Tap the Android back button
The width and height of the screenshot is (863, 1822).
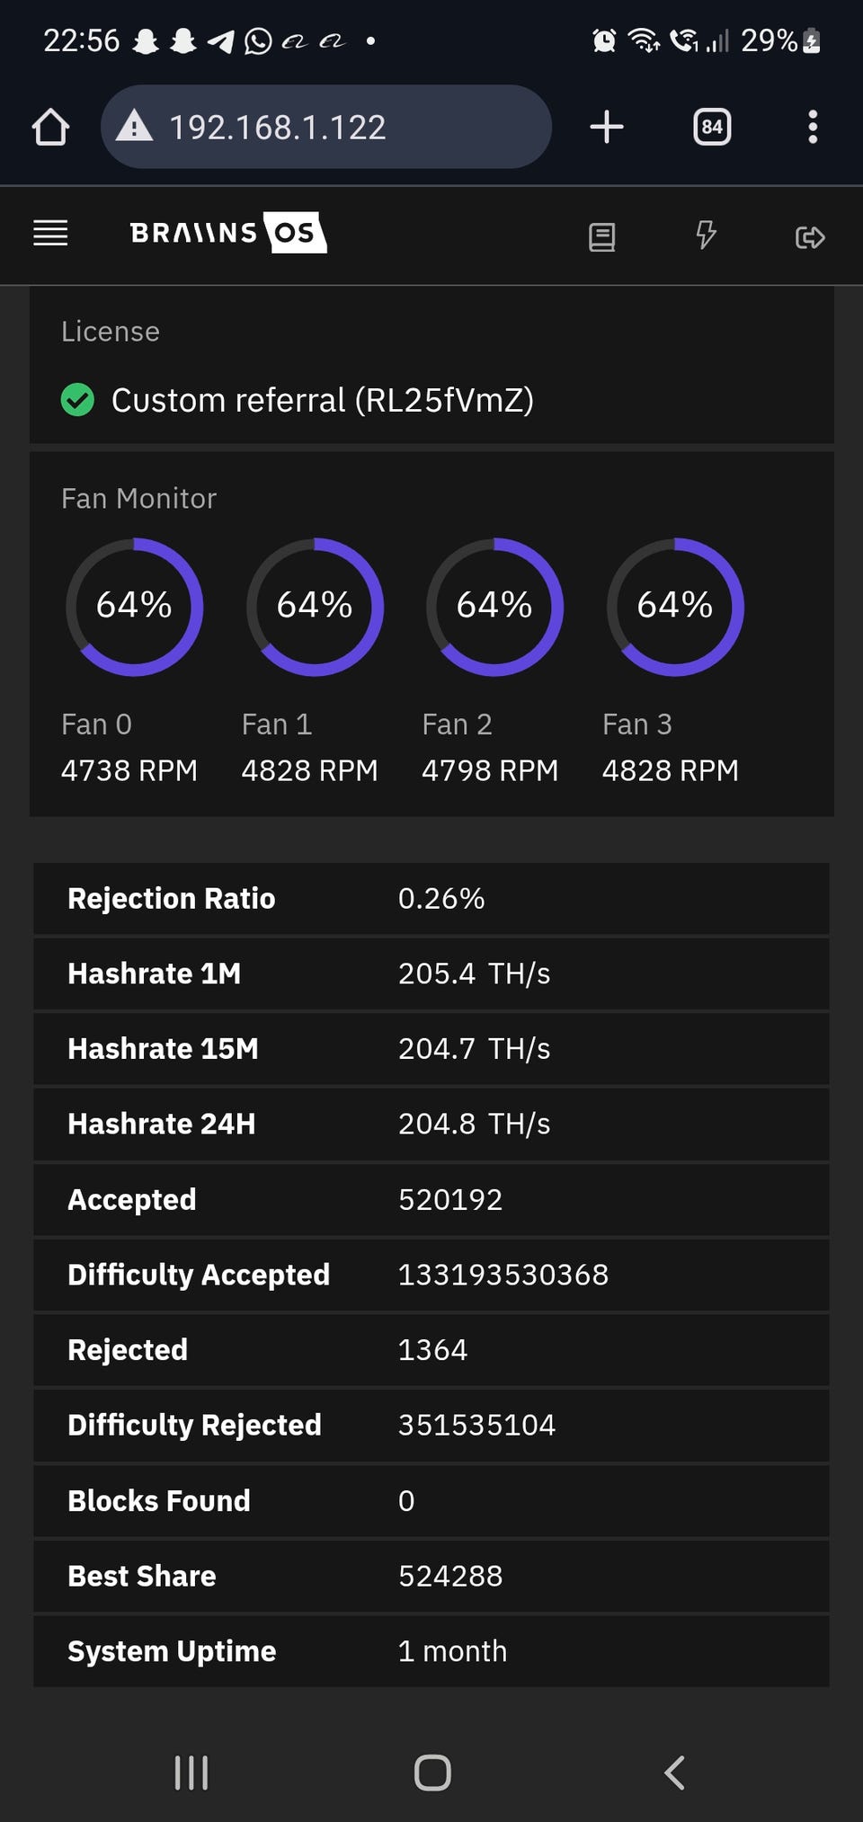[x=674, y=1773]
